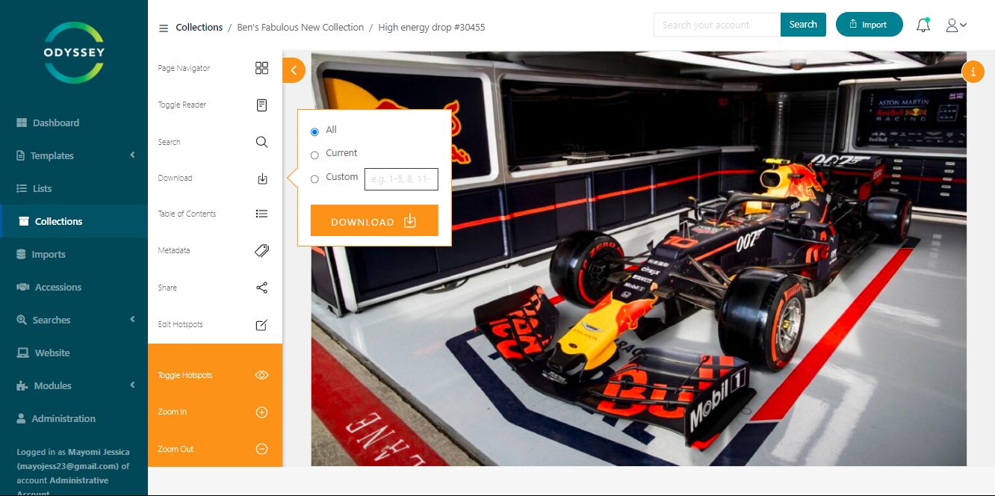Open the user account menu
This screenshot has width=995, height=496.
956,25
